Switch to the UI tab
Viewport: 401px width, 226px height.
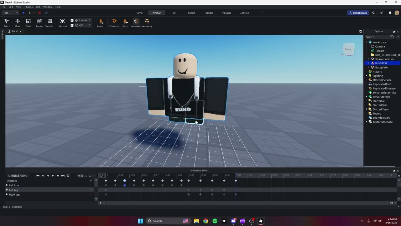(x=174, y=13)
